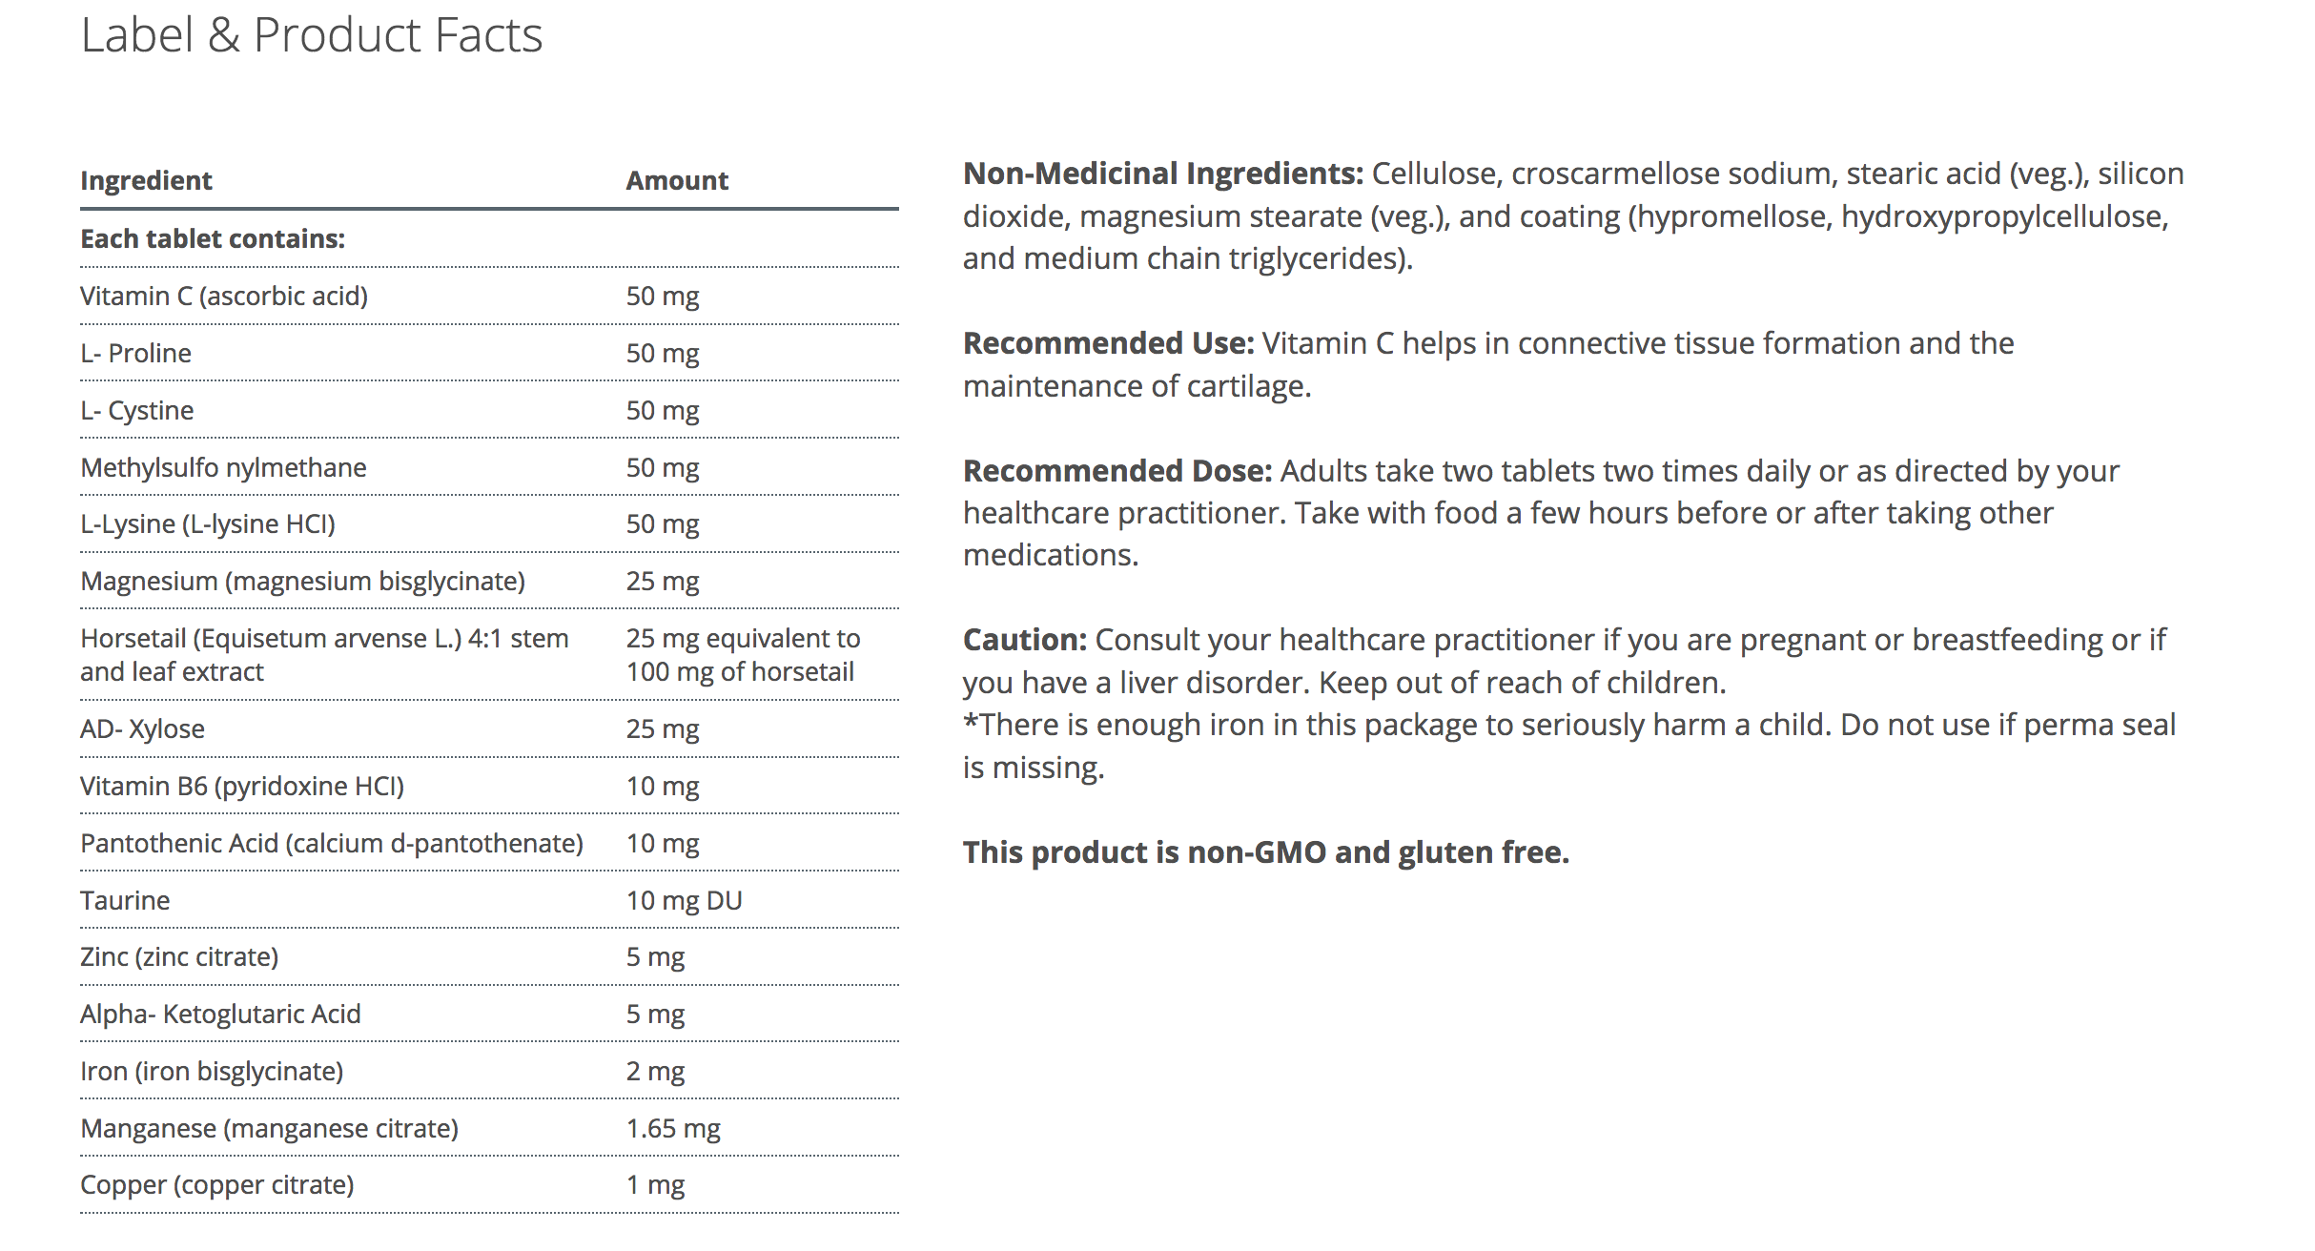
Task: Click the Label & Product Facts heading
Action: [311, 36]
